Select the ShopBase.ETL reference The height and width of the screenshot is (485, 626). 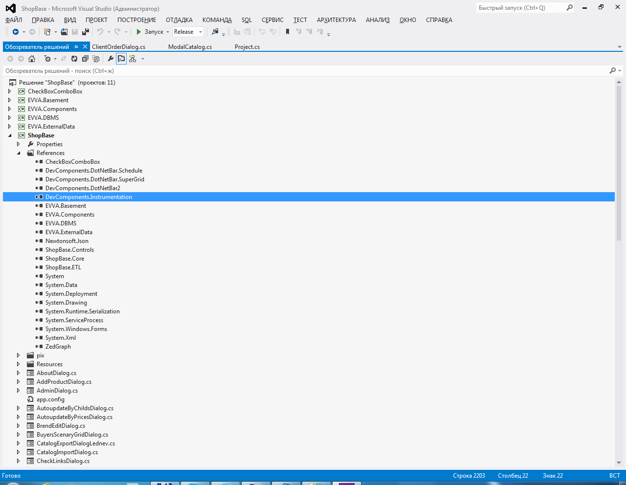pos(63,267)
